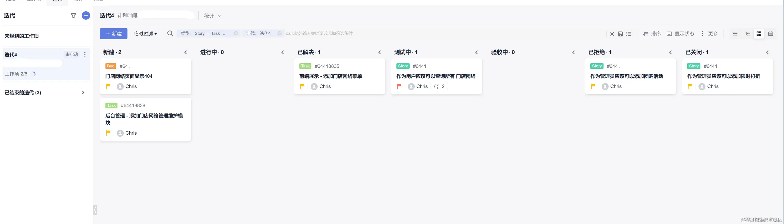Viewport: 784px width, 224px height.
Task: Click the ID #64418835 on the 前端展示 card
Action: (327, 66)
